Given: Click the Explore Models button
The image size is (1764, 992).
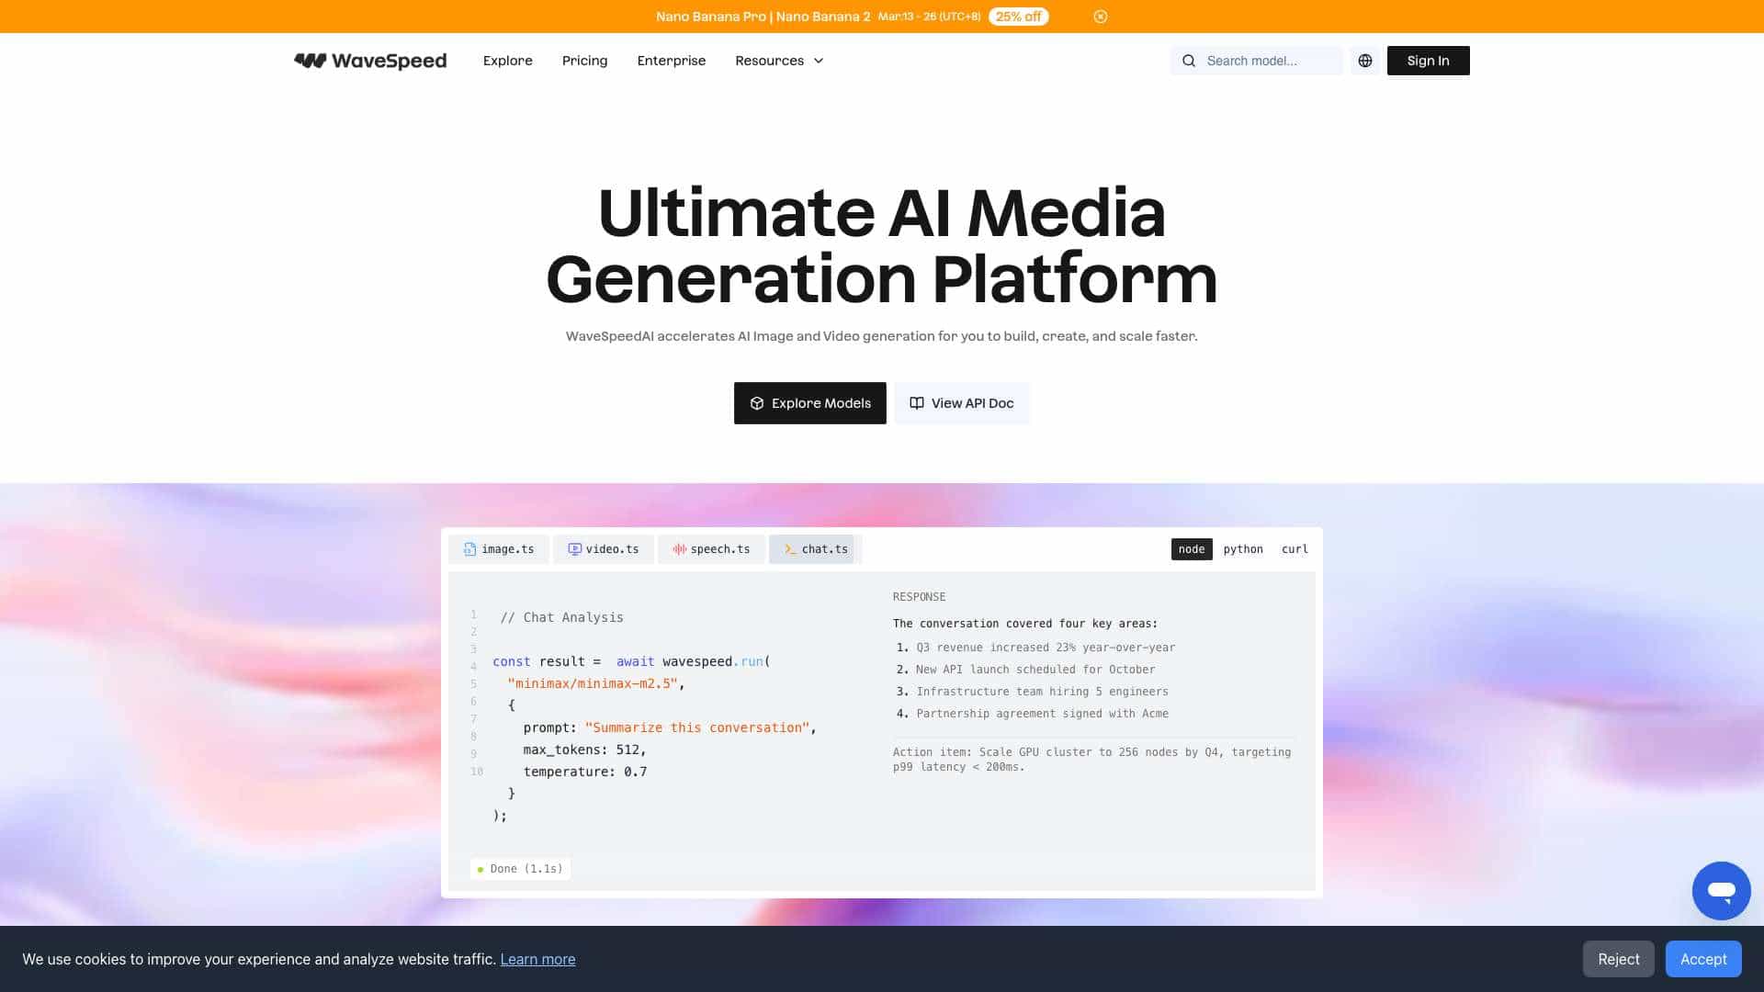Looking at the screenshot, I should coord(809,403).
